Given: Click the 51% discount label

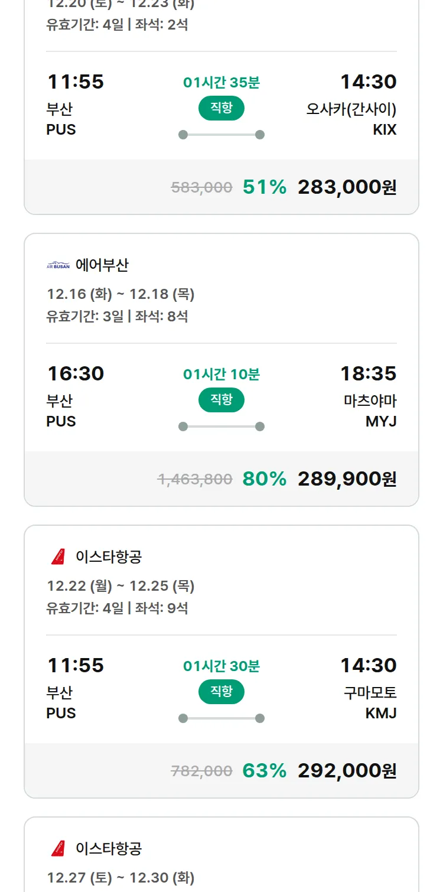Looking at the screenshot, I should click(x=264, y=187).
